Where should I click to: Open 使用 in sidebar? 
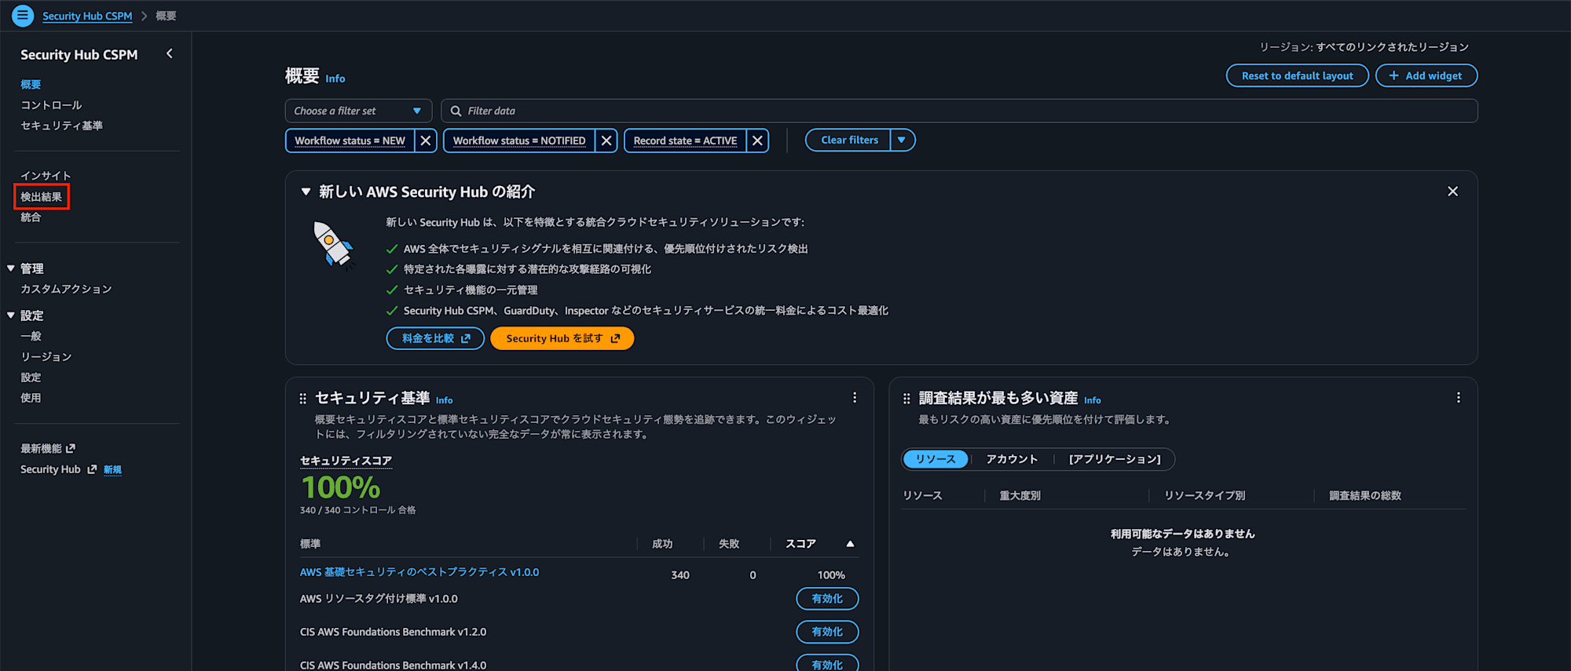click(31, 398)
